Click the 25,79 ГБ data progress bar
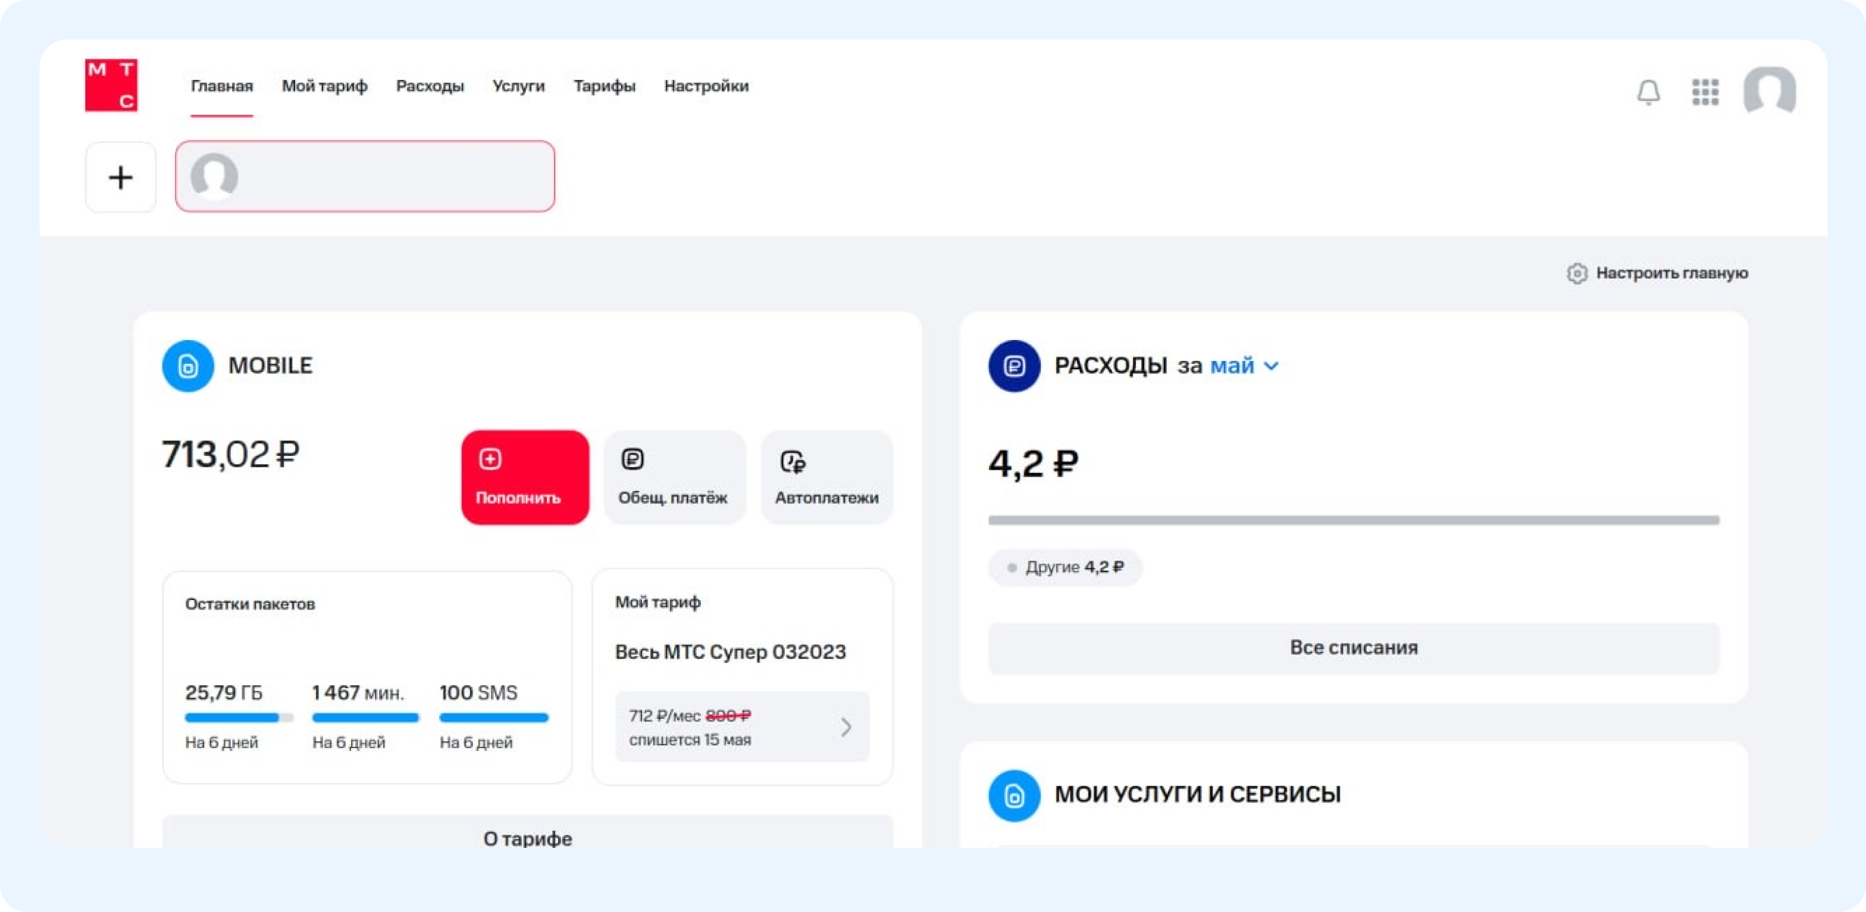 239,717
